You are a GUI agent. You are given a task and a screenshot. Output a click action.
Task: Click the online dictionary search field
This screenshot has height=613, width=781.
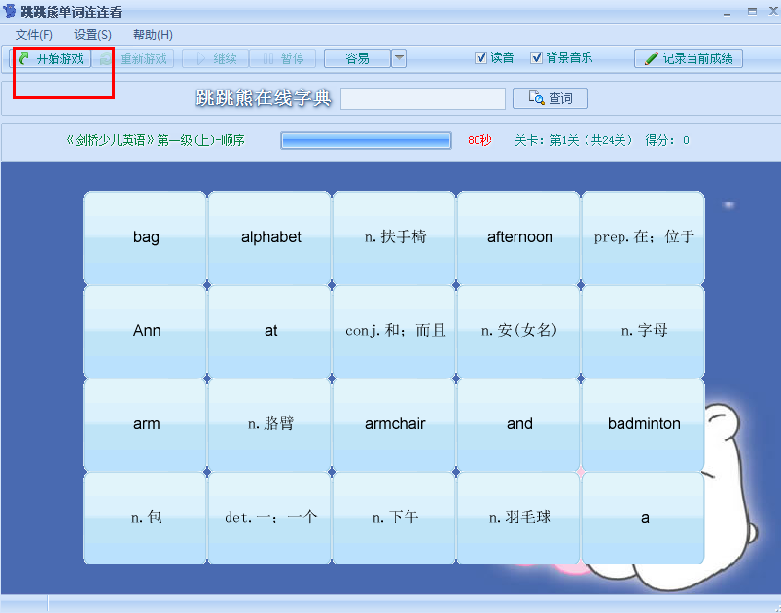423,98
